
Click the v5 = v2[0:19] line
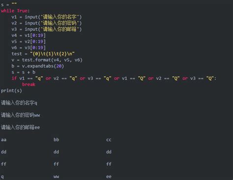pyautogui.click(x=29, y=41)
